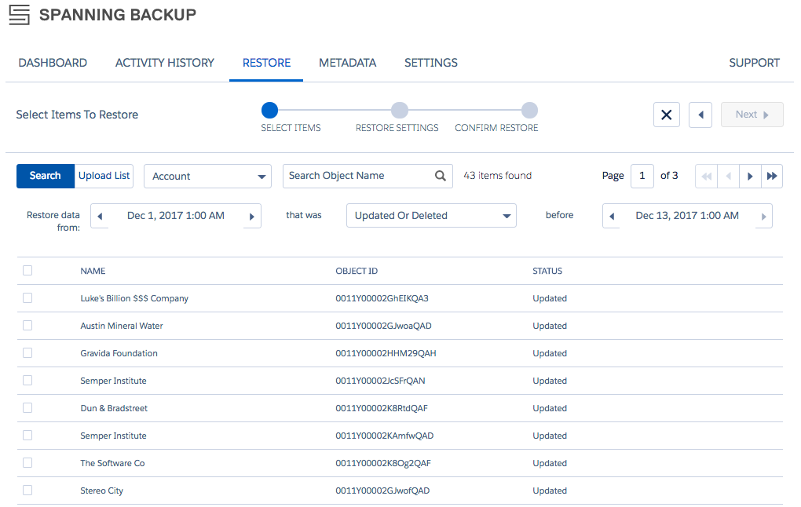Go to previous results page
801x507 pixels.
pyautogui.click(x=729, y=176)
